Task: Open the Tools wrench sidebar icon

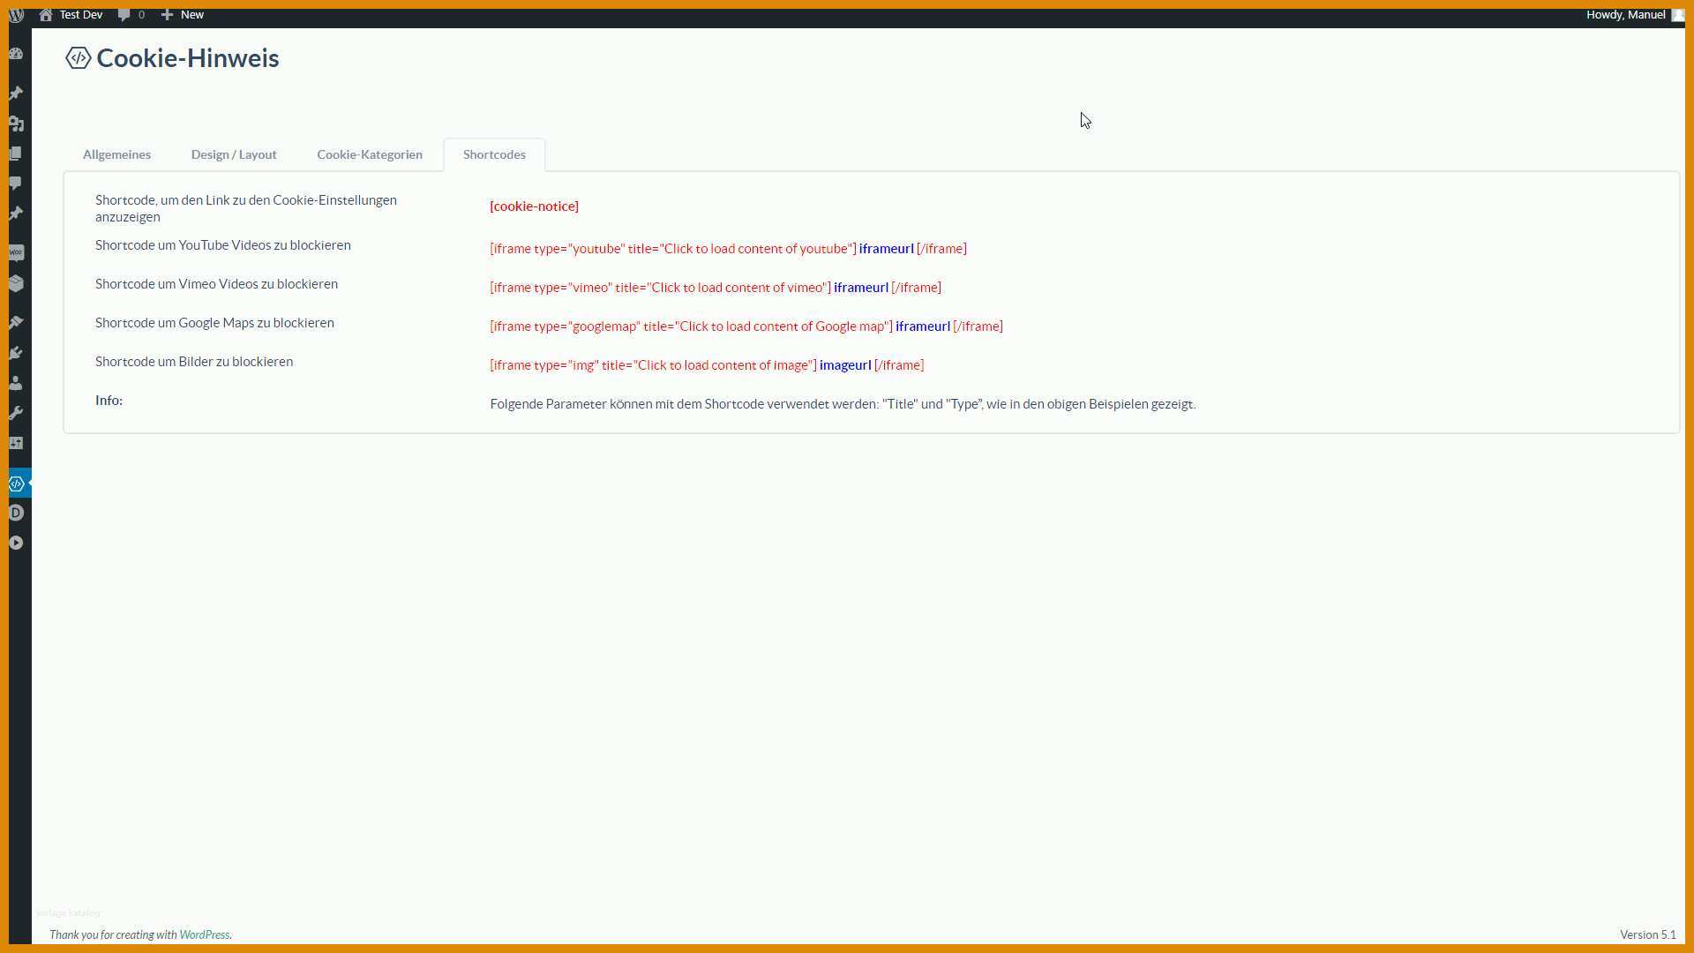Action: tap(16, 413)
